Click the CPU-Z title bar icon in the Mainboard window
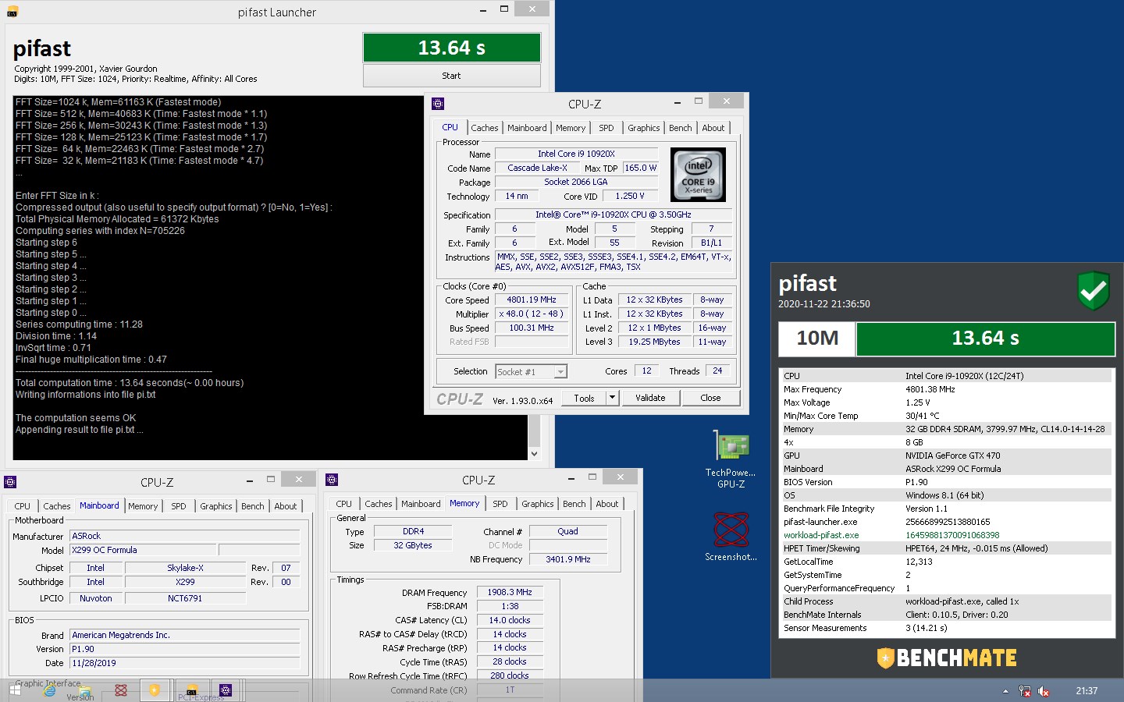The image size is (1124, 702). 10,482
